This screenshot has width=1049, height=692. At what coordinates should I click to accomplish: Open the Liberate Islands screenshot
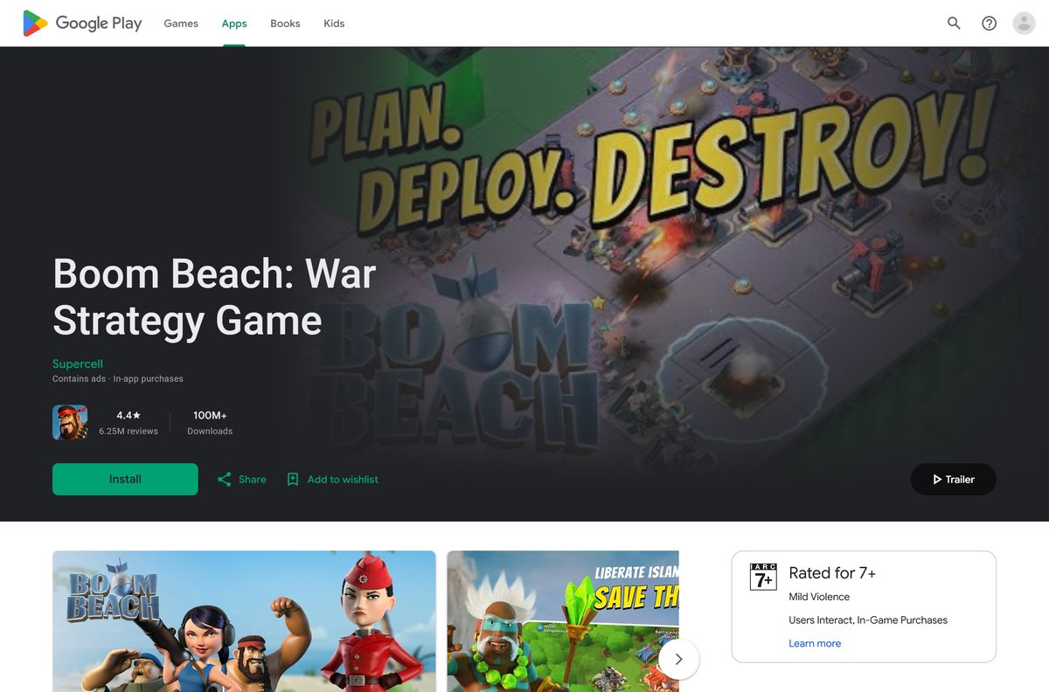(x=563, y=621)
